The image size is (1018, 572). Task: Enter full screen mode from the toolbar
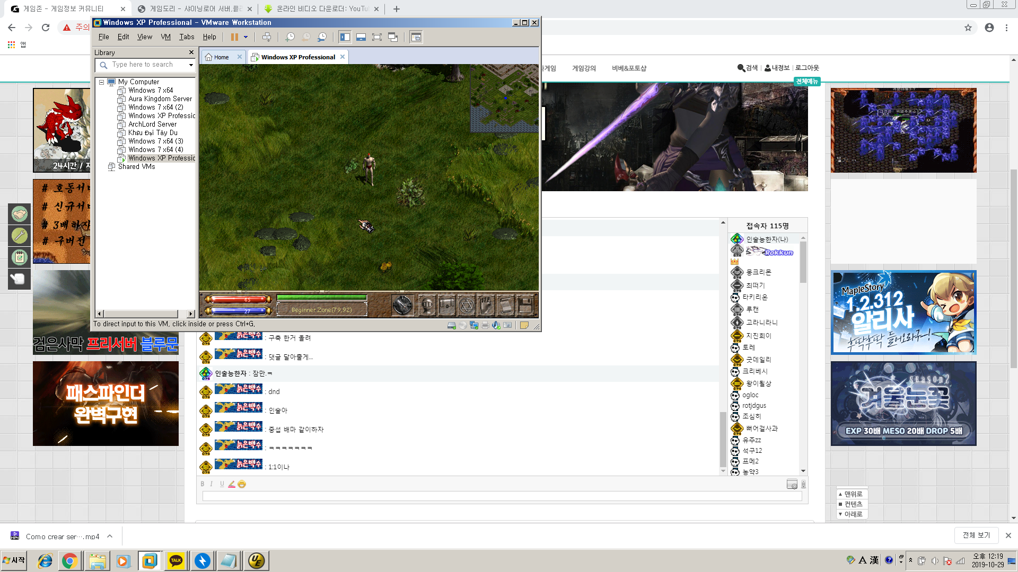(x=377, y=37)
